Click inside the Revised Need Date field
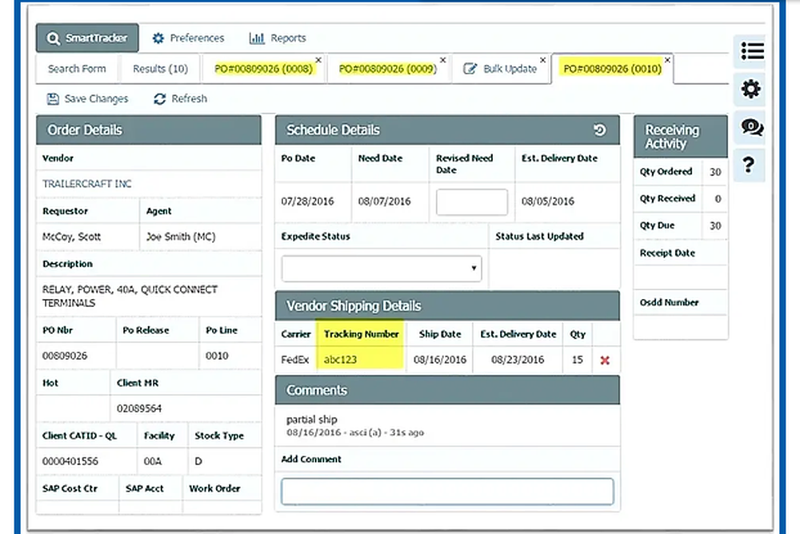Viewport: 800px width, 534px height. 470,201
